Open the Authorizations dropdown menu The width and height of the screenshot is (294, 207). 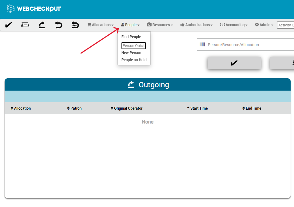pyautogui.click(x=197, y=25)
